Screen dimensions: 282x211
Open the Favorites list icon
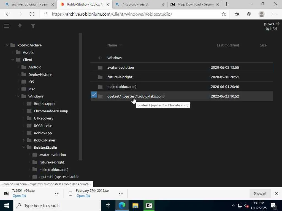point(237,14)
